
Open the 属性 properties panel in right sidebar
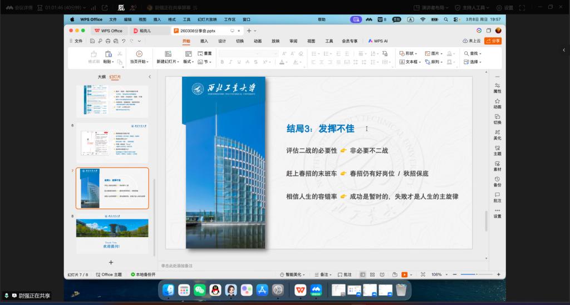[x=497, y=87]
